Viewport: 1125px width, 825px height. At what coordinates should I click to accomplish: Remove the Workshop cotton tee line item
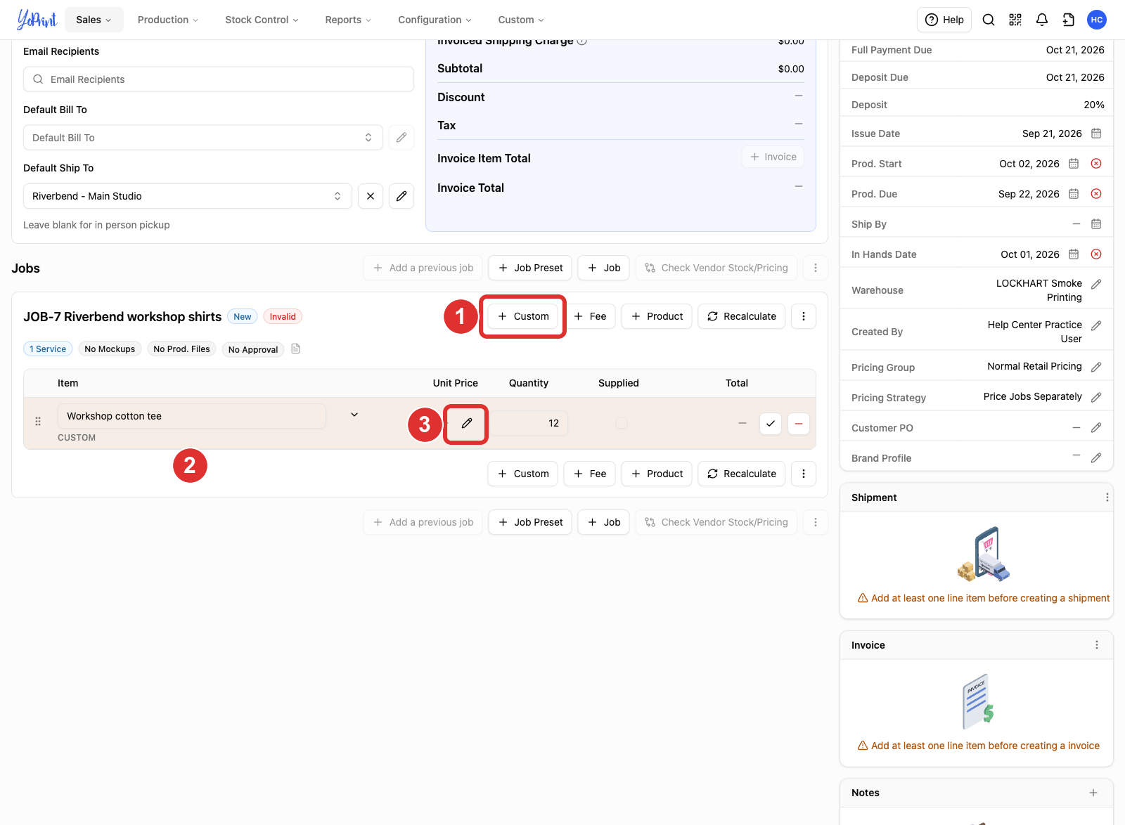point(799,424)
